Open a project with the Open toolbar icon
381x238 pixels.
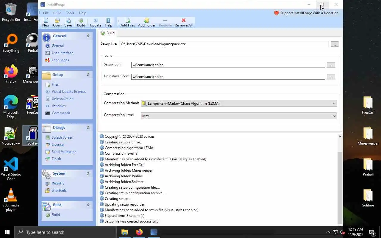point(57,23)
